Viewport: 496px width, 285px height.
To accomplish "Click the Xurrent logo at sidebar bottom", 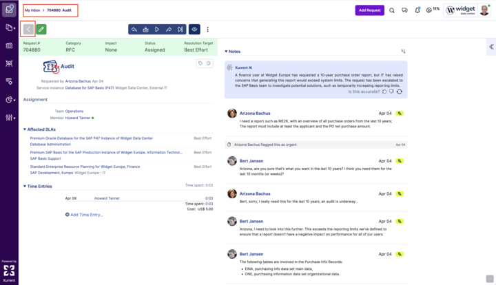I will pos(9,271).
